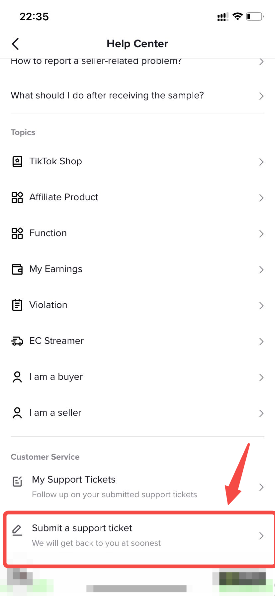
Task: Tap the Violation clipboard icon
Action: point(17,305)
